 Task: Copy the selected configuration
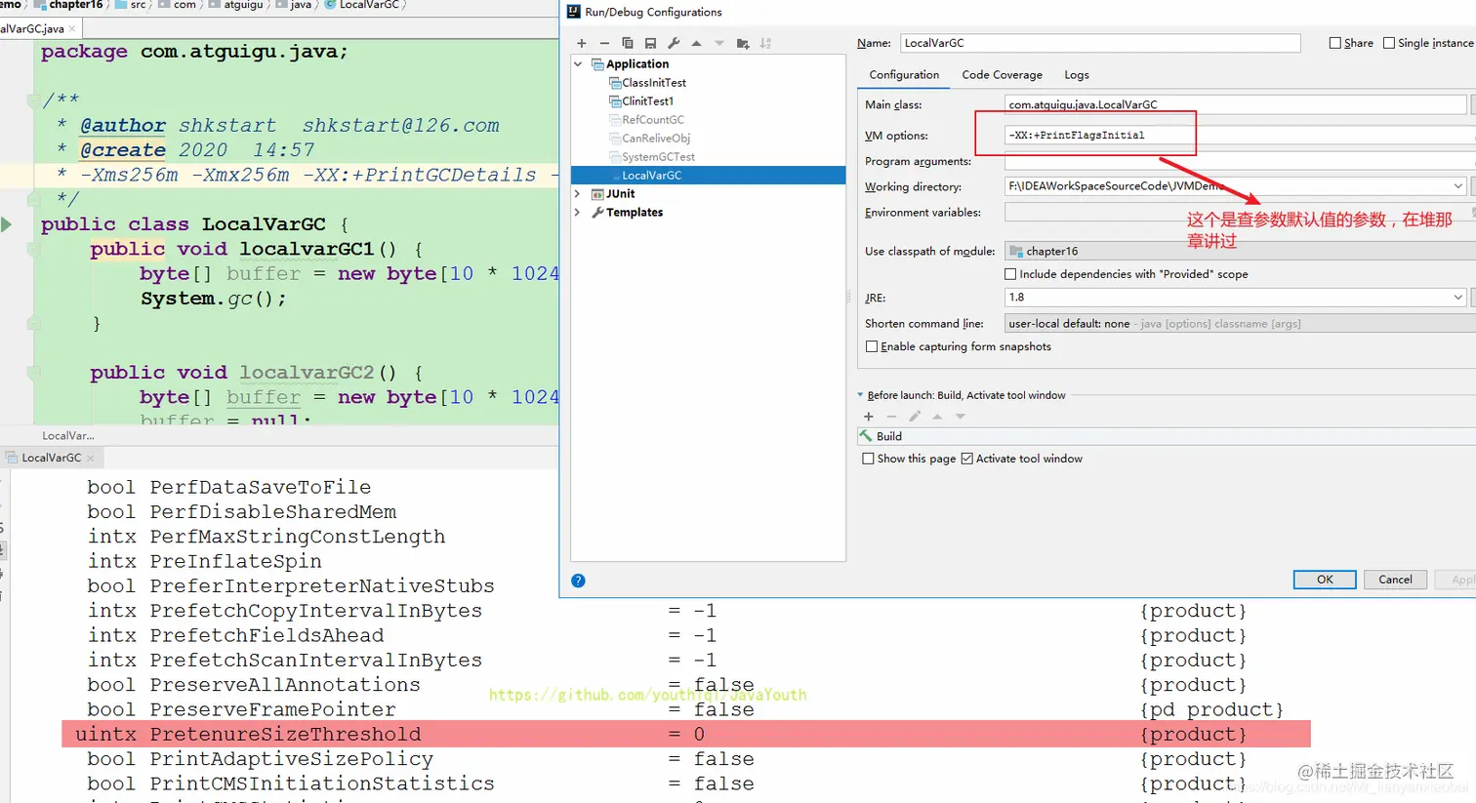tap(628, 43)
